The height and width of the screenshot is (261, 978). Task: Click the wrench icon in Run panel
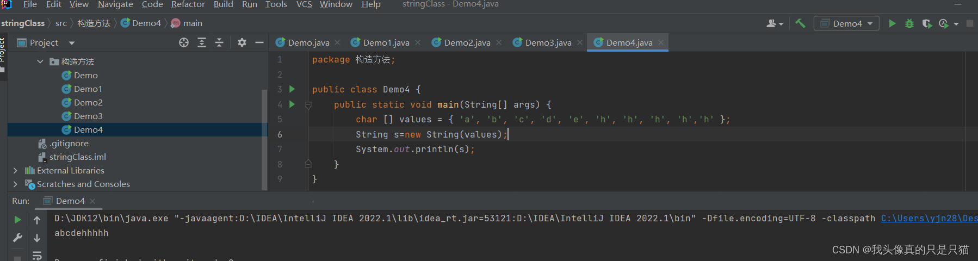(17, 238)
